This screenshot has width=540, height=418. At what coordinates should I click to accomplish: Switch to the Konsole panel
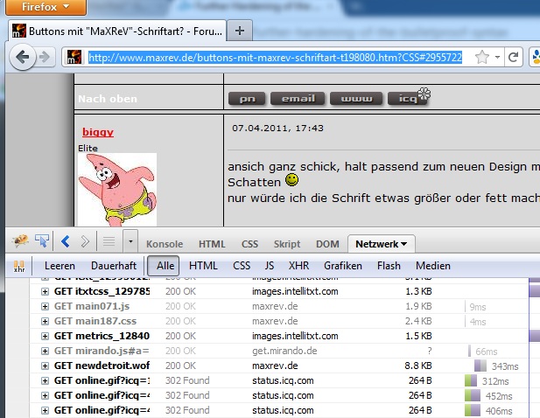coord(165,243)
